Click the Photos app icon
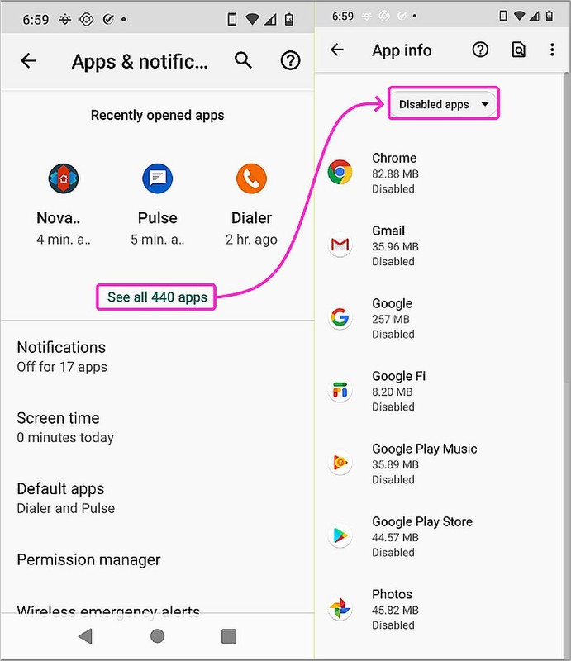Screen dimensions: 571x661 point(340,608)
